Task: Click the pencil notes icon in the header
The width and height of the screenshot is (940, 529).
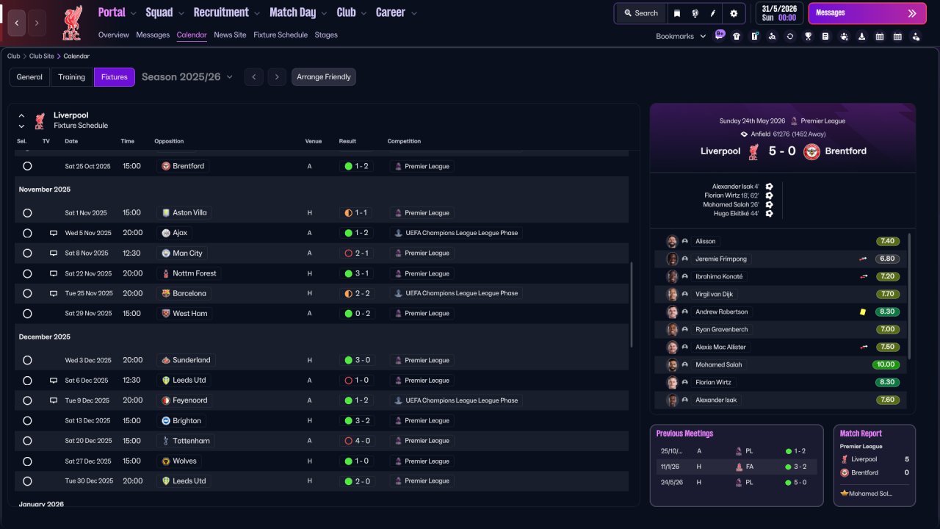Action: 713,13
